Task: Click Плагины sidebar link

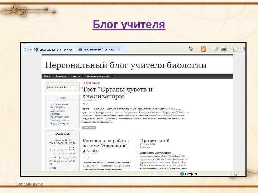Action: [x=55, y=114]
